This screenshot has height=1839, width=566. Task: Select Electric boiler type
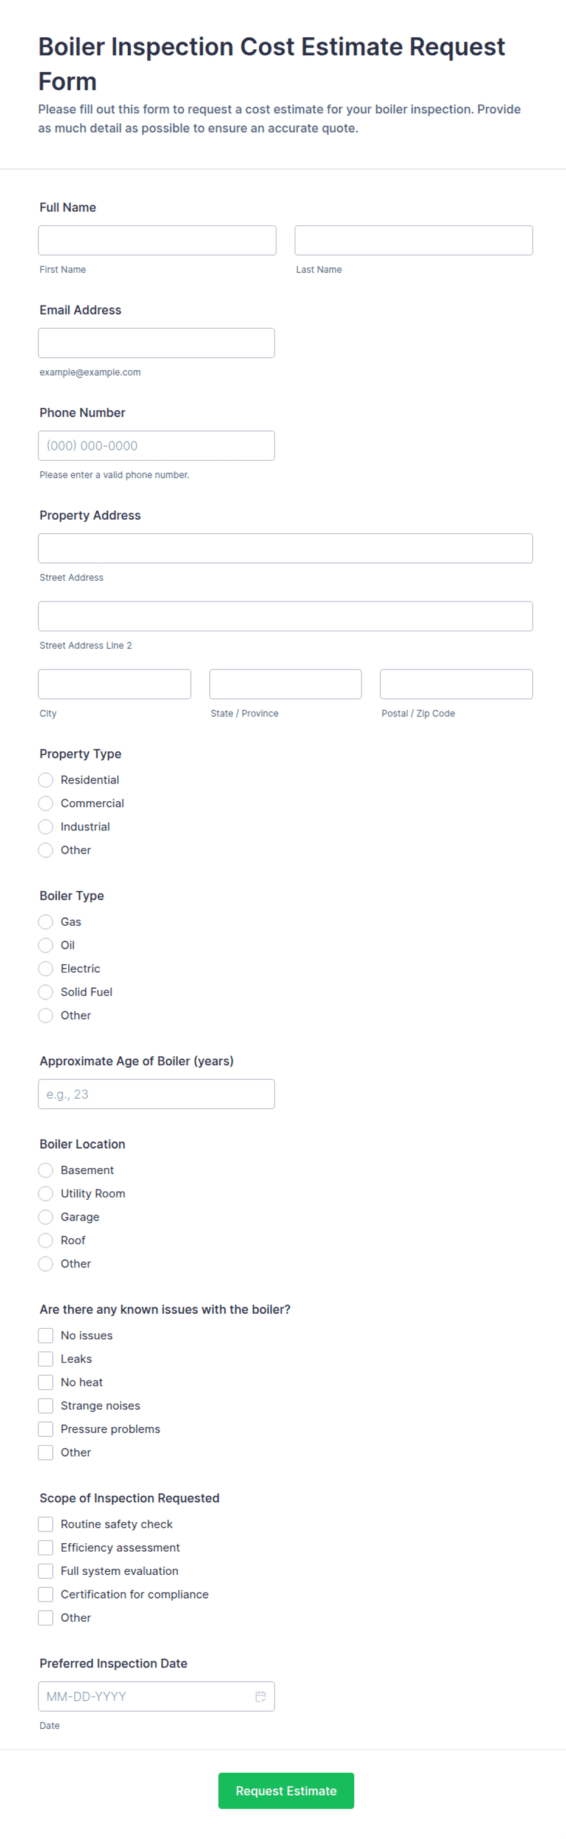pyautogui.click(x=46, y=969)
